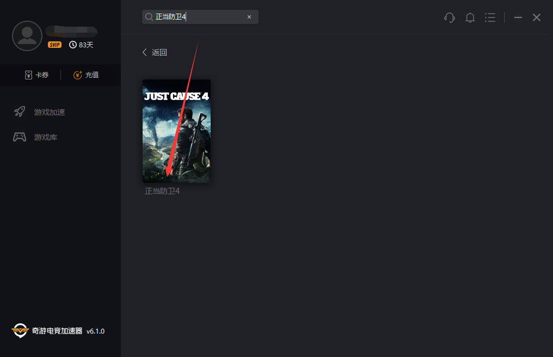The width and height of the screenshot is (553, 357).
Task: Go to 游戏加速 game acceleration
Action: (x=39, y=112)
